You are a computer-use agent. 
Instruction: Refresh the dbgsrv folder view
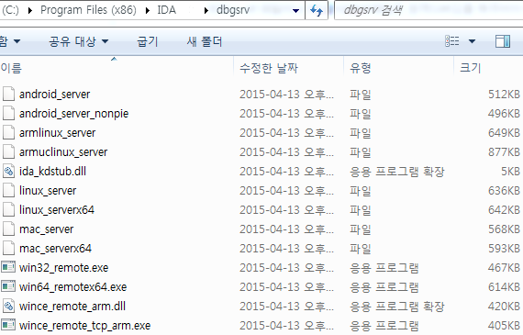[317, 10]
